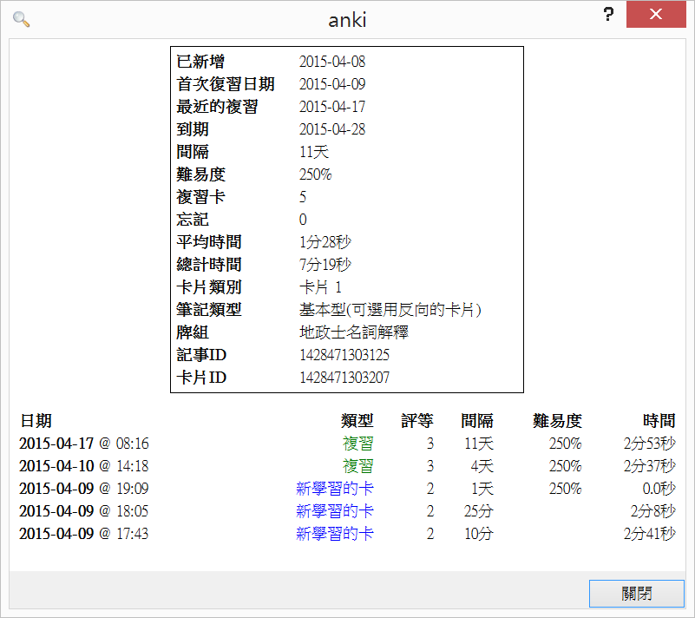
Task: Click 新學習的卡 in the 17:43 row
Action: coord(335,534)
